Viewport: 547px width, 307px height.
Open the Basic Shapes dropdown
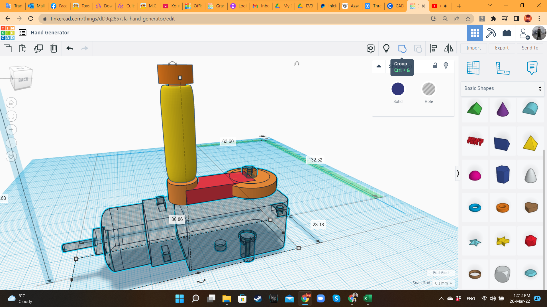(x=503, y=88)
